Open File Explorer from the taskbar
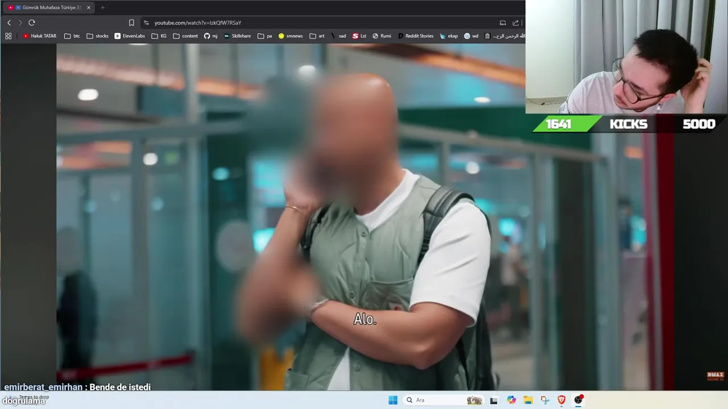The image size is (728, 409). 528,400
